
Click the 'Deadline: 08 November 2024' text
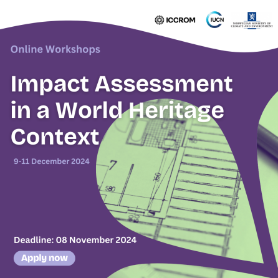tap(75, 240)
